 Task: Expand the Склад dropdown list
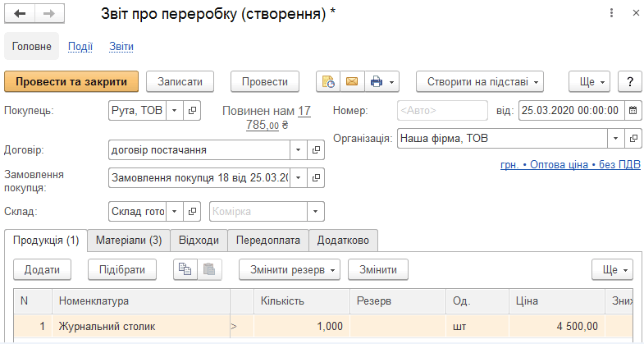point(175,212)
